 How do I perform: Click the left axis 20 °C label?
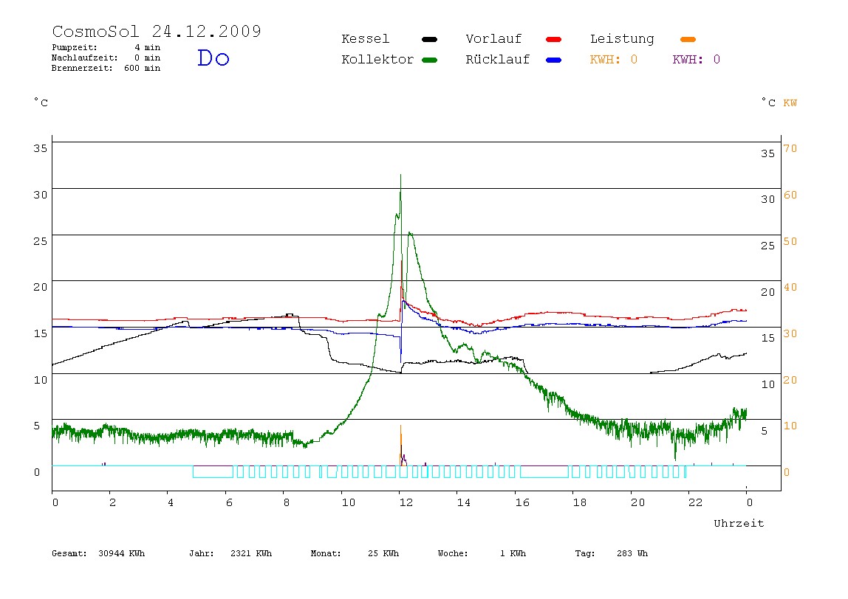[40, 288]
